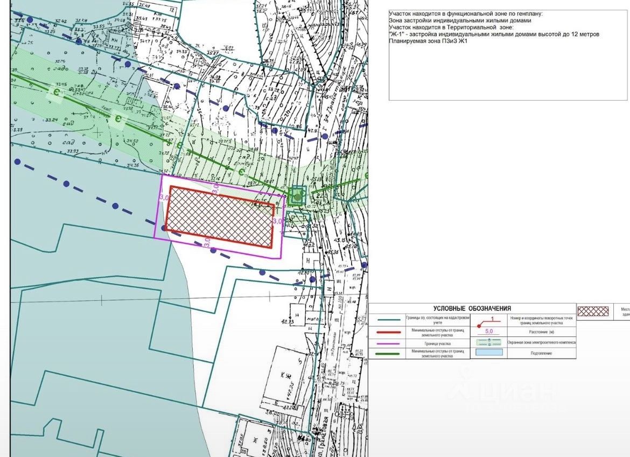Screen dimensions: 630x457
Task: Click the dark green line legend sample
Action: [387, 354]
